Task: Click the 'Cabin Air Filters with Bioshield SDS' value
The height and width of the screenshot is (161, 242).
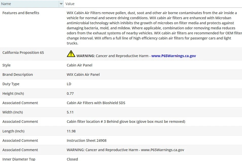Action: coord(96,103)
